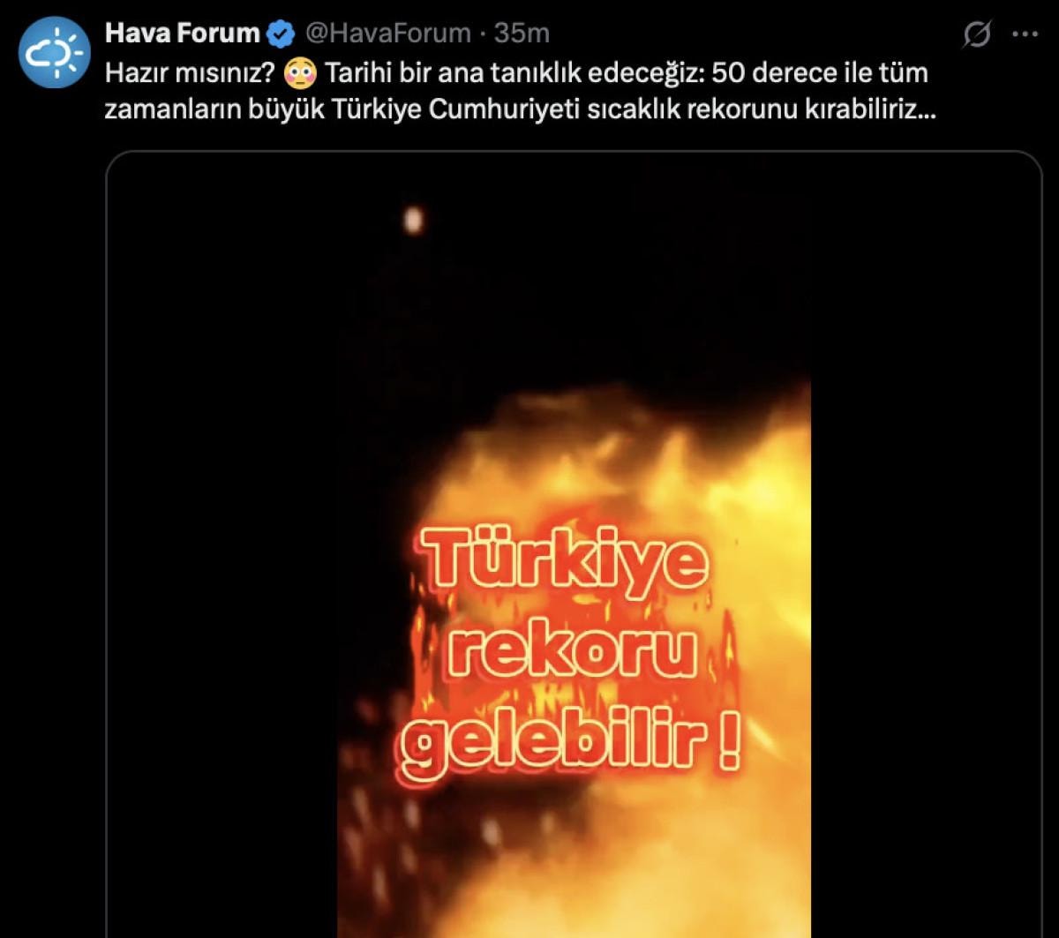
Task: Play the fire video thumbnail
Action: click(x=574, y=544)
